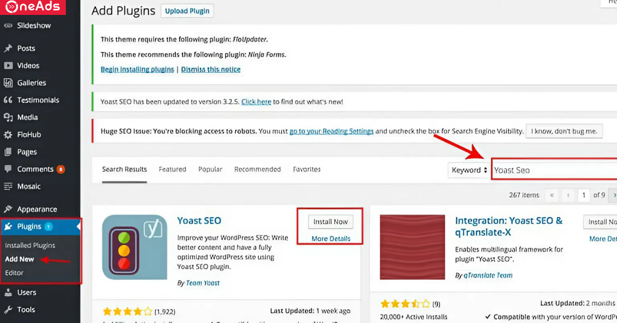617x323 pixels.
Task: Select Add New plugins submenu item
Action: pos(20,259)
